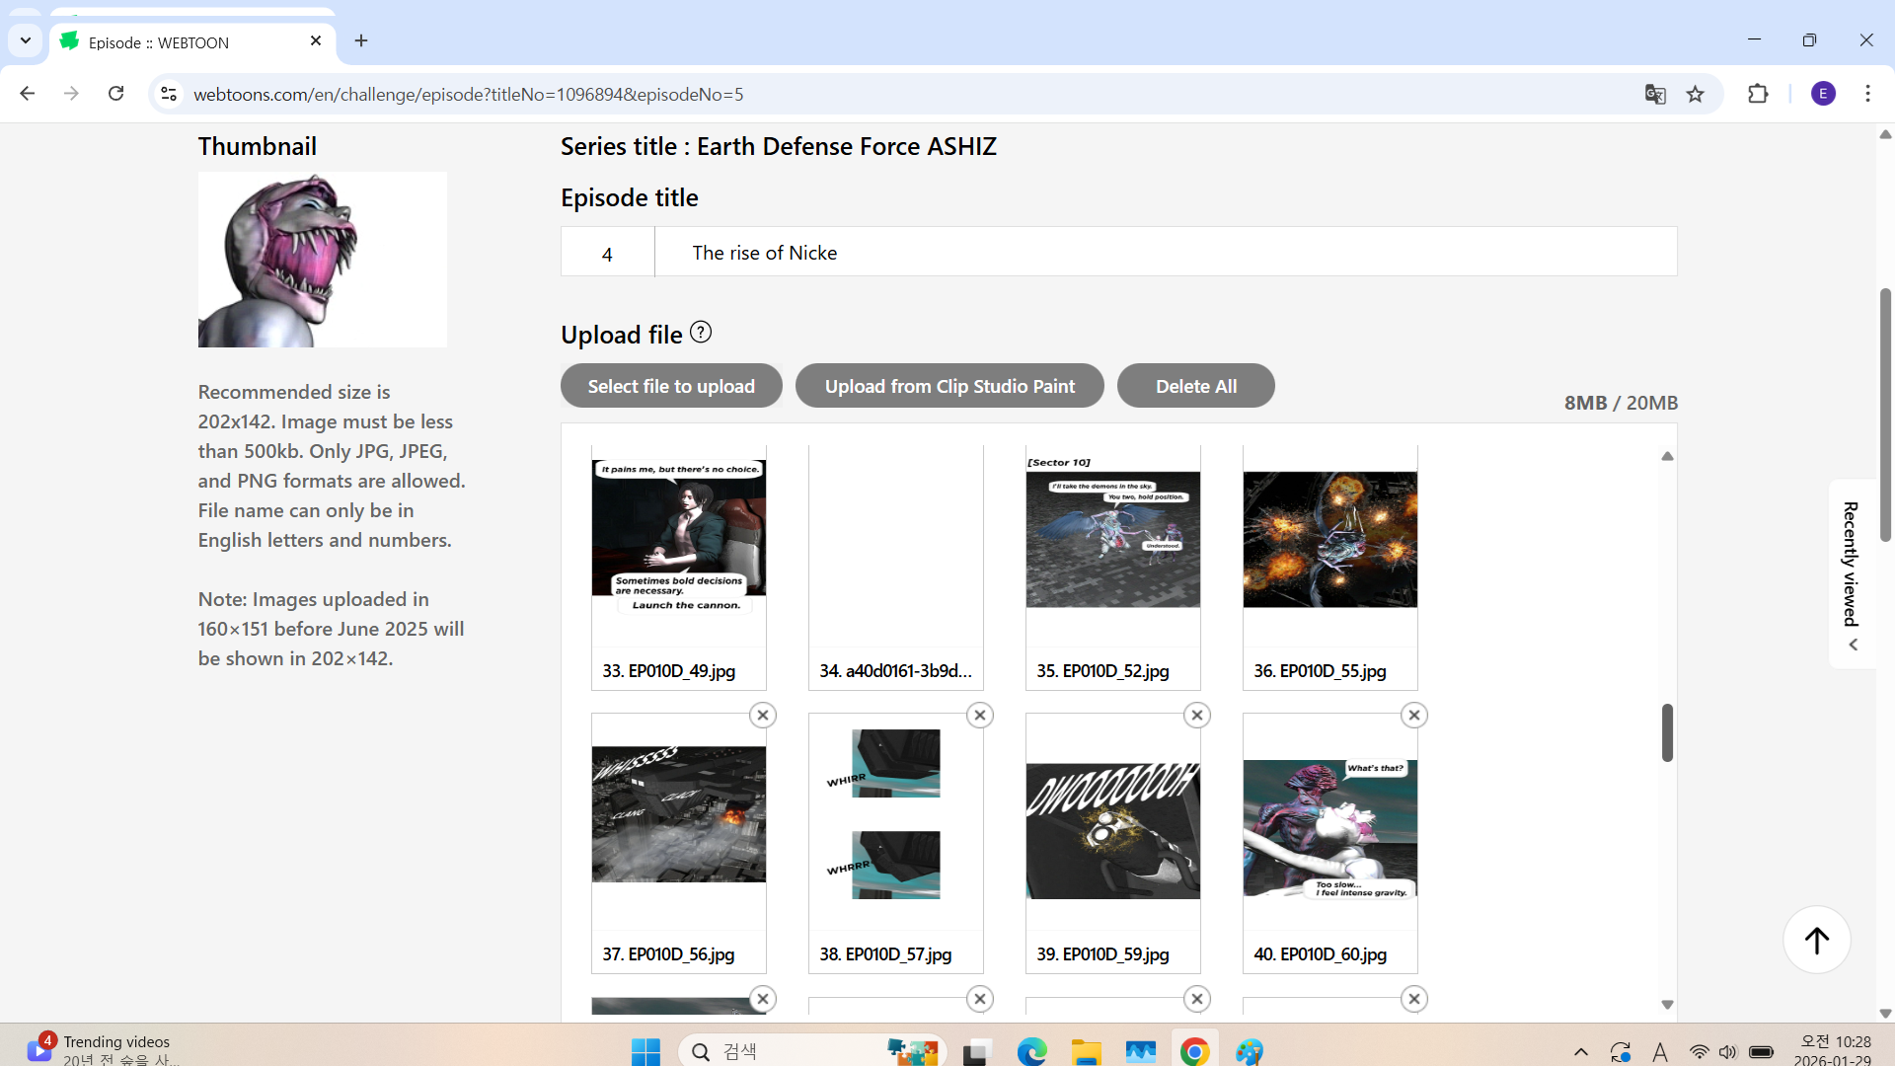The width and height of the screenshot is (1895, 1066).
Task: Click the episode title text field
Action: coord(1165,253)
